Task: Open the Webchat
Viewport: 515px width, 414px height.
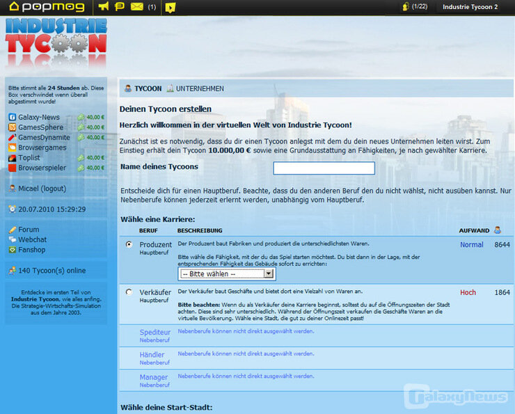Action: point(32,239)
